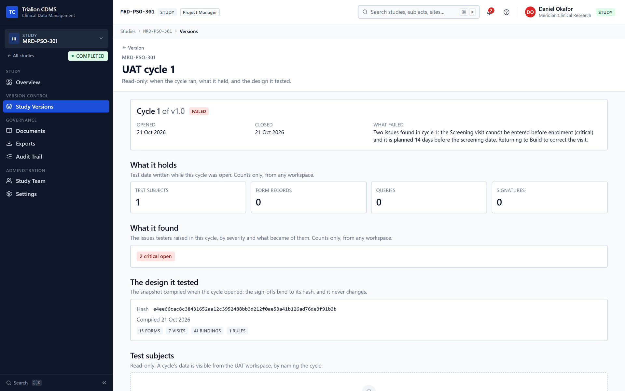
Task: Click the OPENED date 21 Oct 2026
Action: pyautogui.click(x=151, y=132)
